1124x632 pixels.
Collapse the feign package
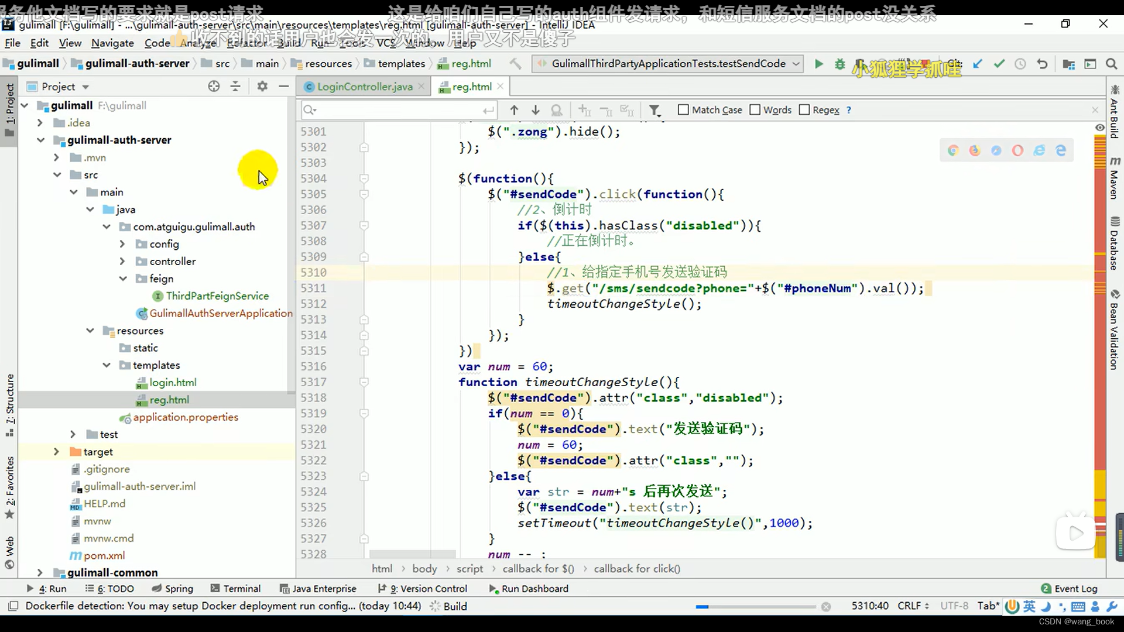click(122, 279)
